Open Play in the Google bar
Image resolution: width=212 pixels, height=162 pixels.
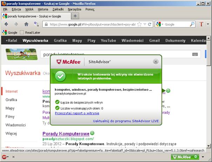[x=91, y=40]
